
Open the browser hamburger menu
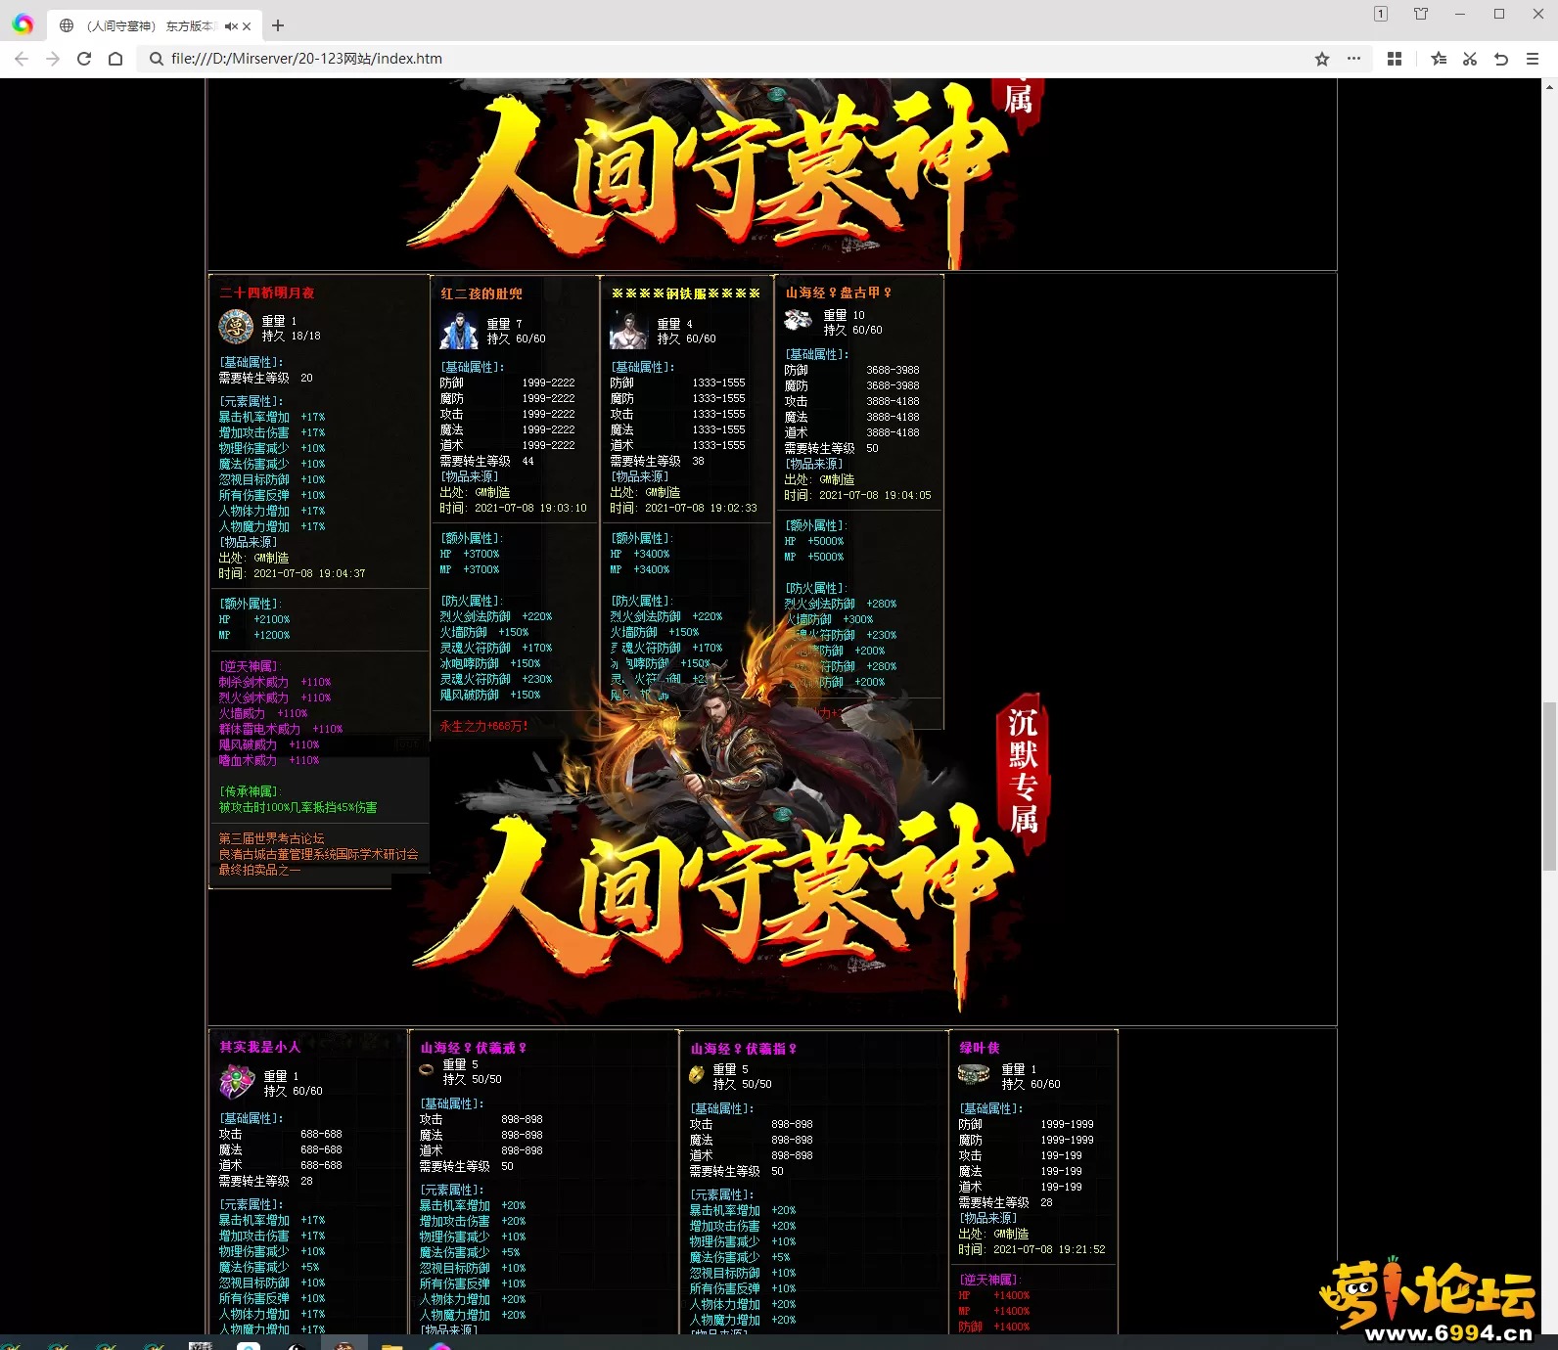[x=1533, y=59]
